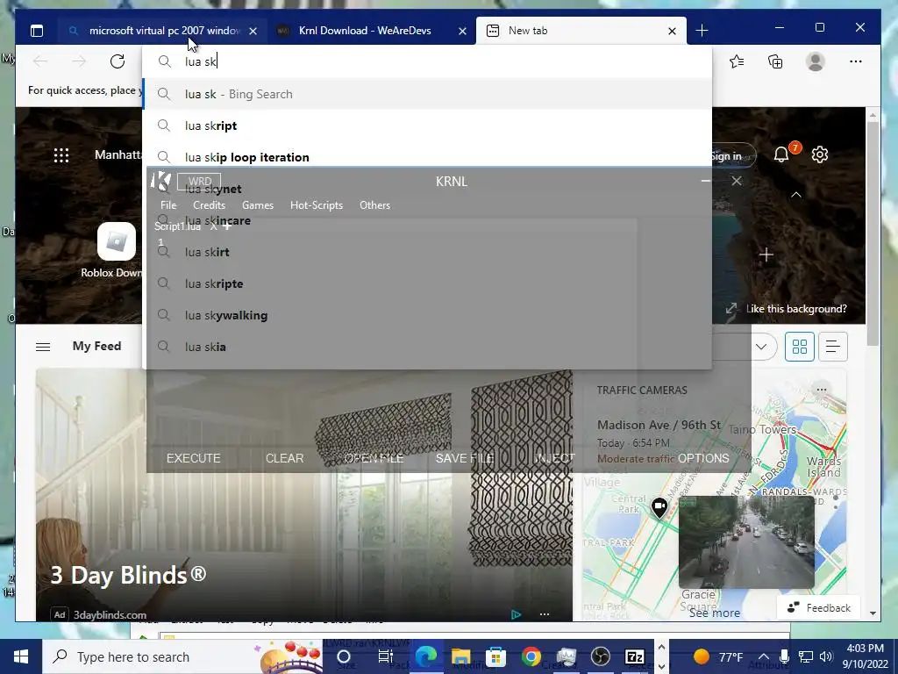Click the AdChoices triangle icon
Image resolution: width=898 pixels, height=674 pixels.
(x=516, y=614)
